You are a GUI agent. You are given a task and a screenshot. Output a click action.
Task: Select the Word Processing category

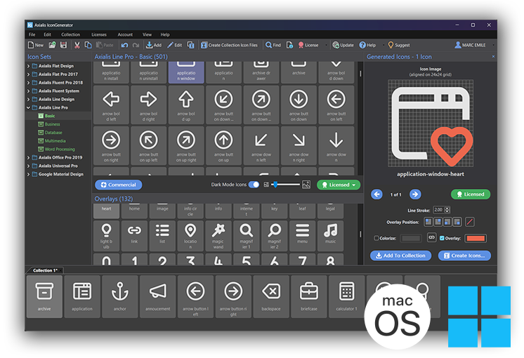coord(56,150)
